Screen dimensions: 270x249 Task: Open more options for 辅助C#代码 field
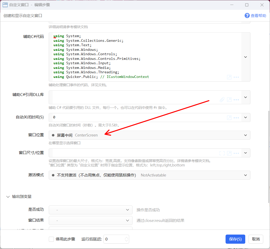[236, 77]
